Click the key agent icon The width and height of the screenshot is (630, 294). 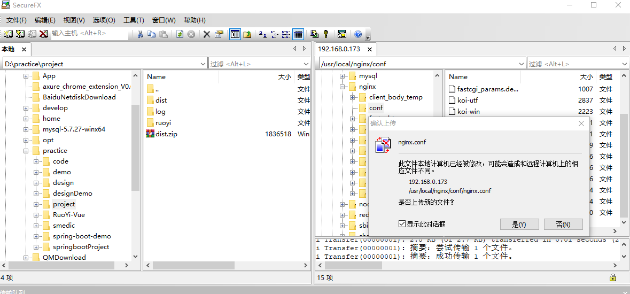pos(326,34)
